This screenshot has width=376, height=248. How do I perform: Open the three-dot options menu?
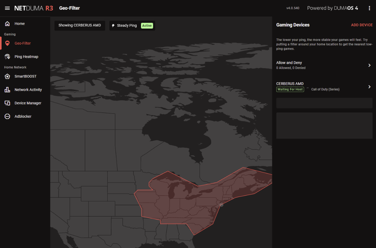click(x=369, y=8)
